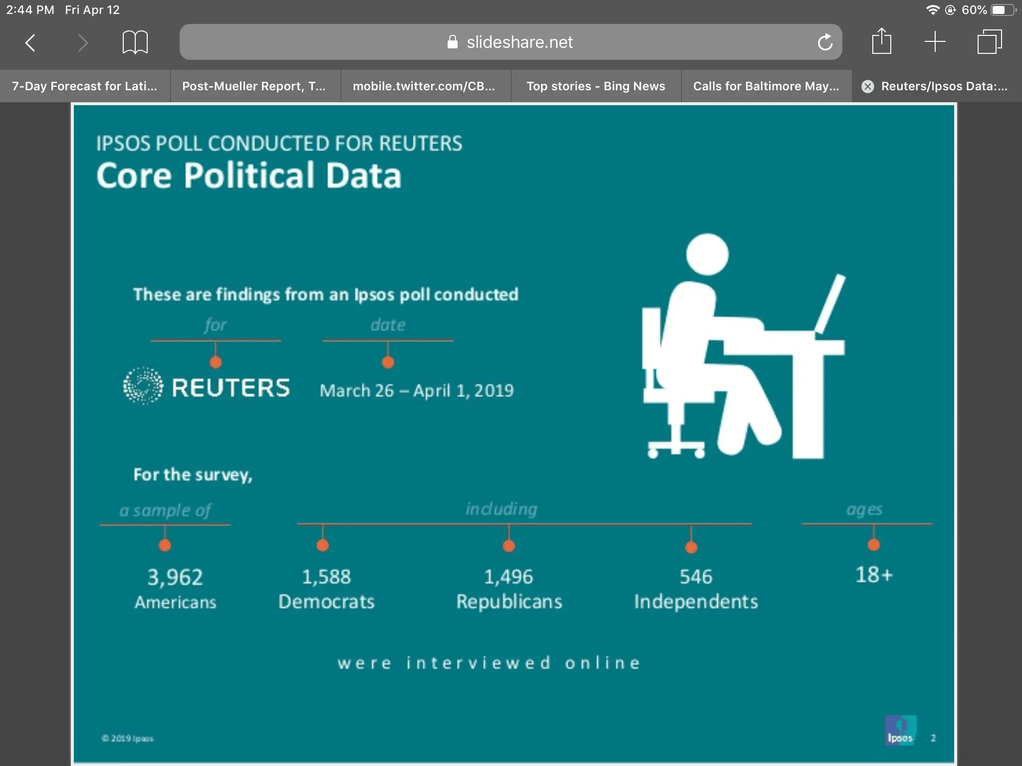Tap the battery status indicator
The image size is (1022, 766).
pos(1002,10)
